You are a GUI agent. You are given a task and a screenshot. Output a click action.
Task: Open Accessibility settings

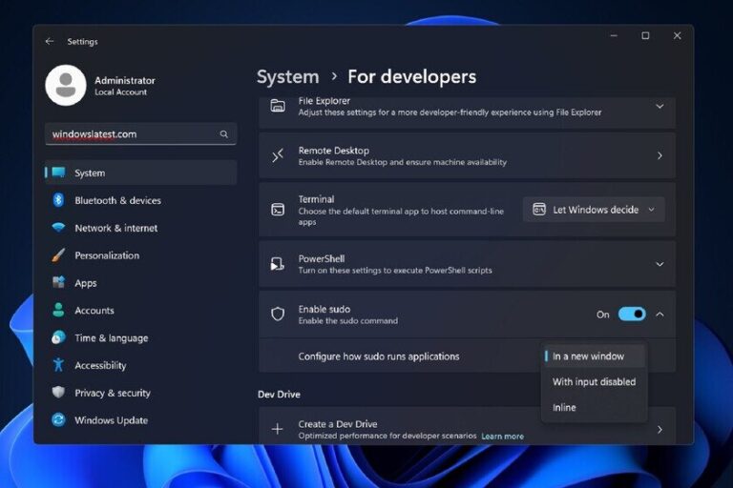(x=140, y=365)
